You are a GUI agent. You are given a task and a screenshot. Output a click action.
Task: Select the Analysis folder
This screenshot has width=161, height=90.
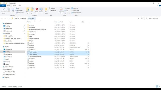(x=32, y=25)
